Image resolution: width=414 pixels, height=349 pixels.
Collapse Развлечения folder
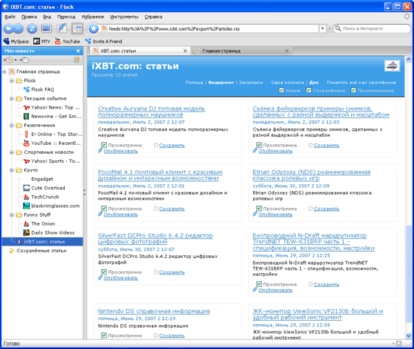click(12, 126)
